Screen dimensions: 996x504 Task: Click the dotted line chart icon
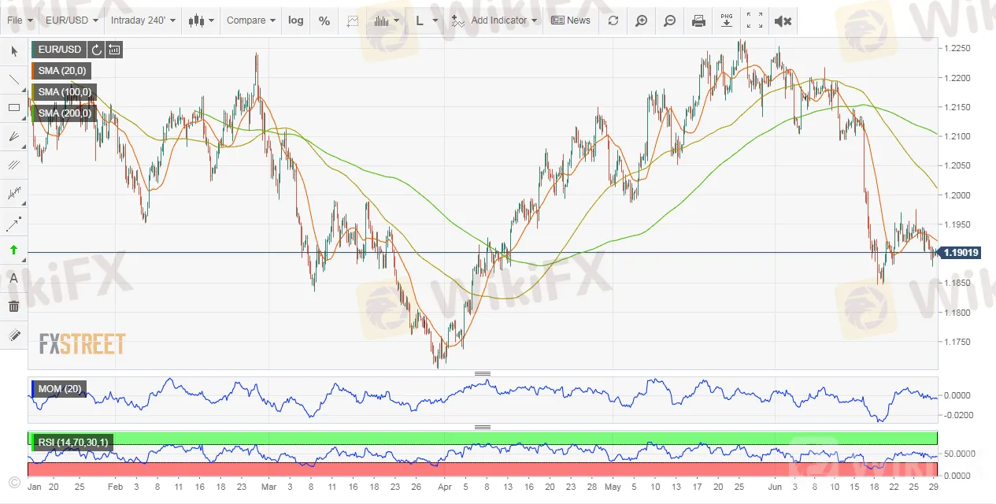(x=353, y=20)
